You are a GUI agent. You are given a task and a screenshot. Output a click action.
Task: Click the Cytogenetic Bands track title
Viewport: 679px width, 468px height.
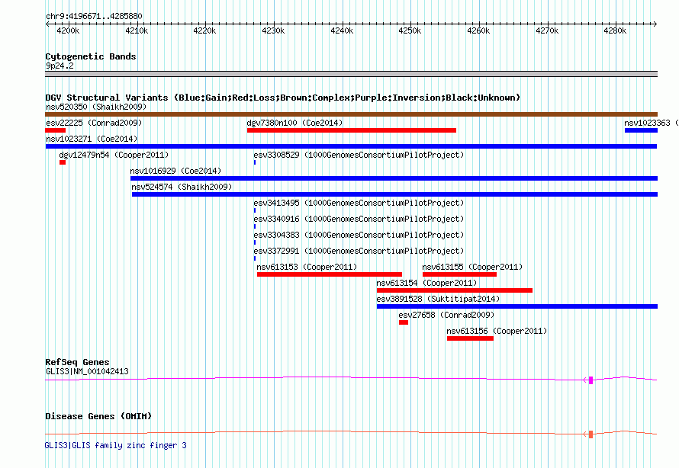coord(91,56)
